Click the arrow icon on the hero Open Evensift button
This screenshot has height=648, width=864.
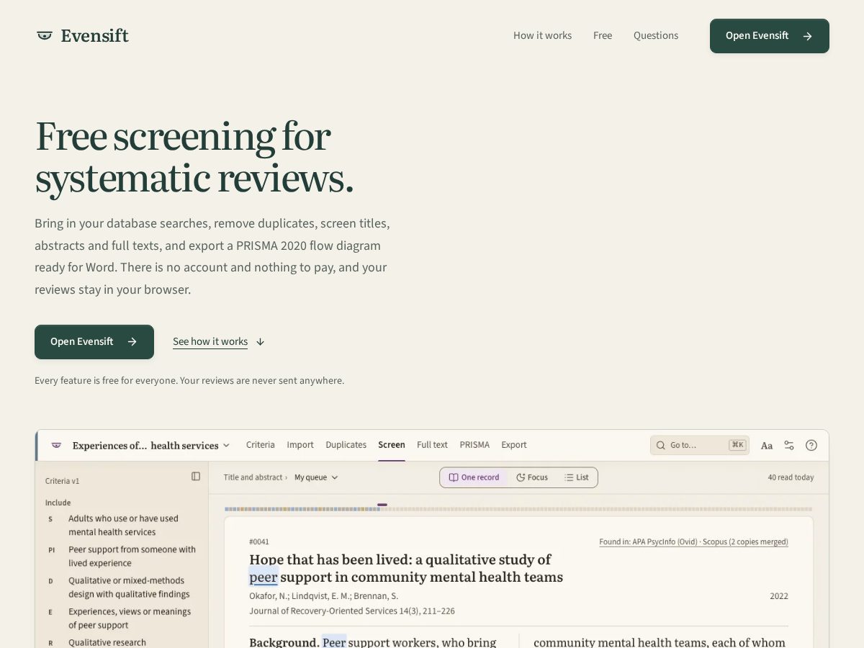click(x=132, y=342)
